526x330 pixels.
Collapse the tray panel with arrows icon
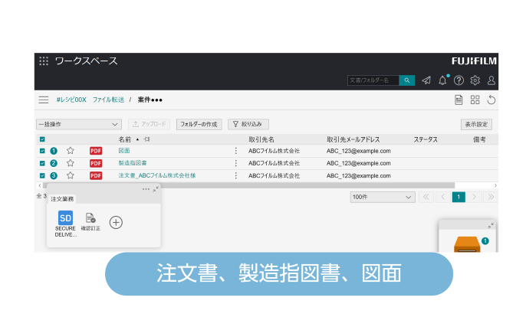point(491,226)
